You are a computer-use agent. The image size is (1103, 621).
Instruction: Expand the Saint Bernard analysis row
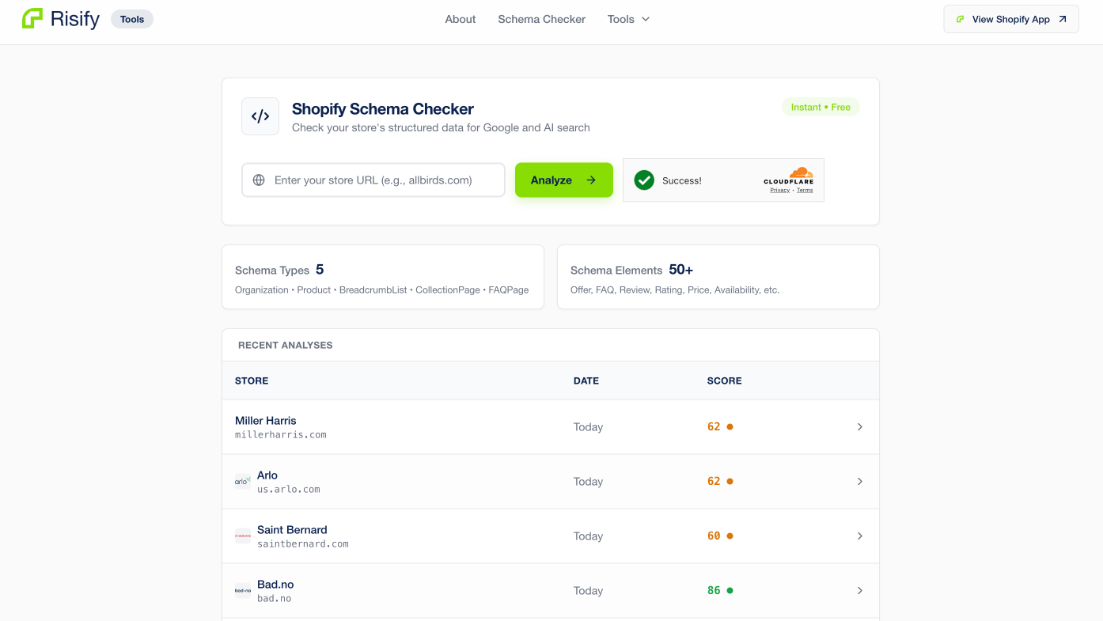859,535
